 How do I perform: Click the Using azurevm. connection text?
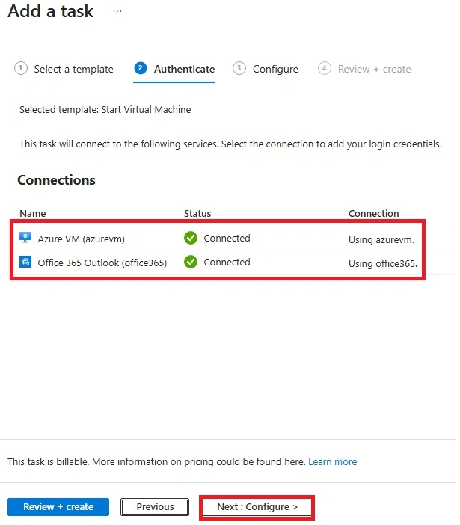point(381,240)
